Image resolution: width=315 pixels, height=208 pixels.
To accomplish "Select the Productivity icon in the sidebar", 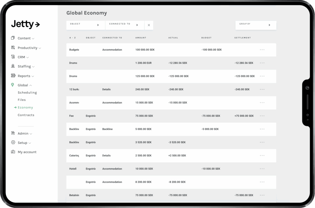I will (x=13, y=48).
